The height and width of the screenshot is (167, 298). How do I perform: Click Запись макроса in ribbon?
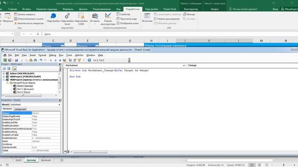point(25,14)
